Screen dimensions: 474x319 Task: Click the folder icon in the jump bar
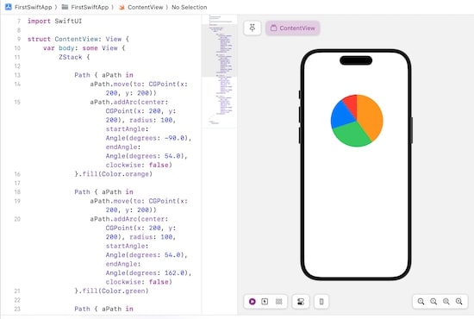point(65,7)
